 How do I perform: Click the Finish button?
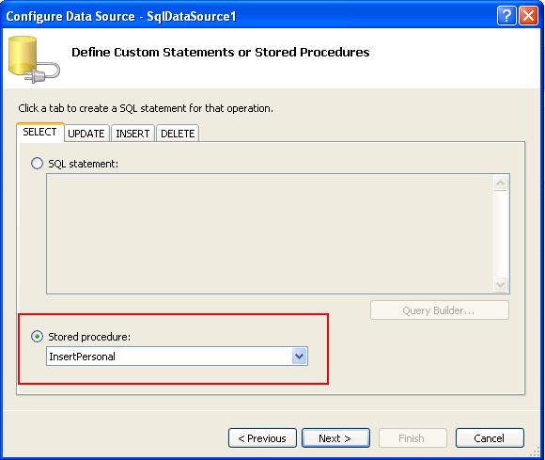coord(413,438)
